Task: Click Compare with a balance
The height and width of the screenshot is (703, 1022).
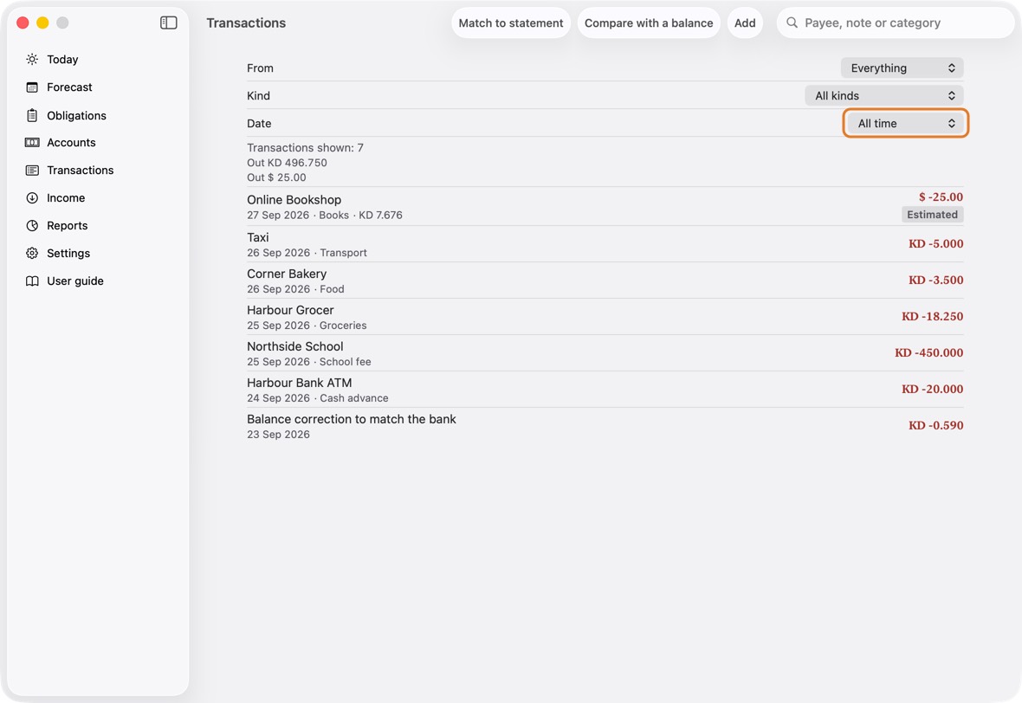Action: tap(649, 23)
